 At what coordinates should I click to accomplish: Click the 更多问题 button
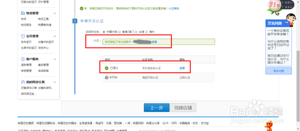click(279, 71)
